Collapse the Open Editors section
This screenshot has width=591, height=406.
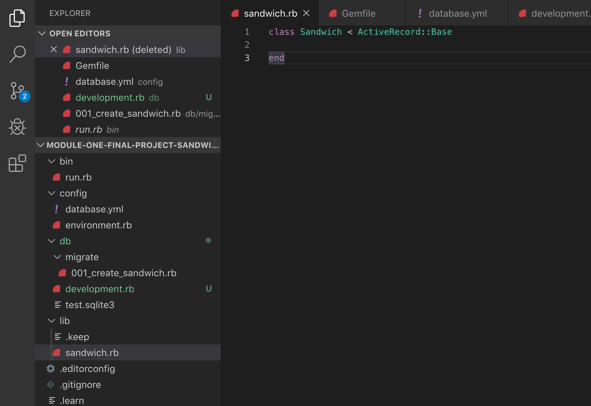tap(42, 33)
